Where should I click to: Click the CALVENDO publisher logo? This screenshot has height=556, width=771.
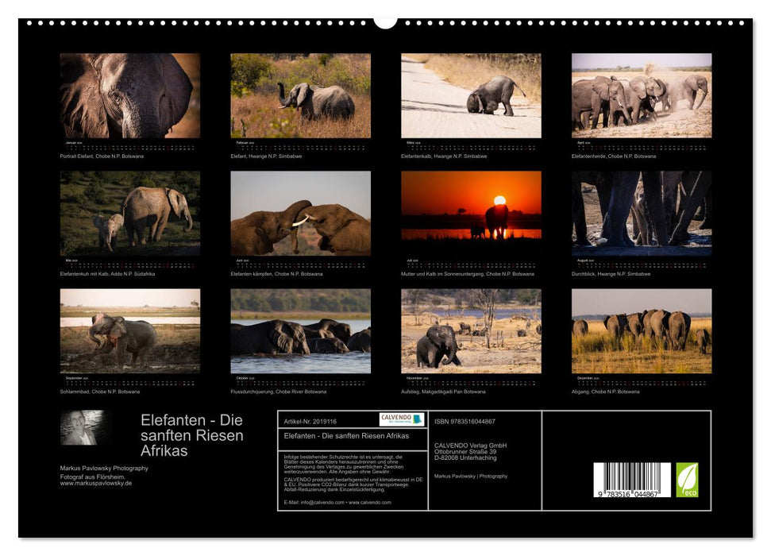[401, 419]
